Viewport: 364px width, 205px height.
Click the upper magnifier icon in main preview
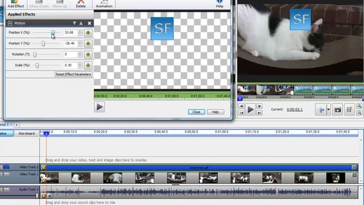pos(359,106)
